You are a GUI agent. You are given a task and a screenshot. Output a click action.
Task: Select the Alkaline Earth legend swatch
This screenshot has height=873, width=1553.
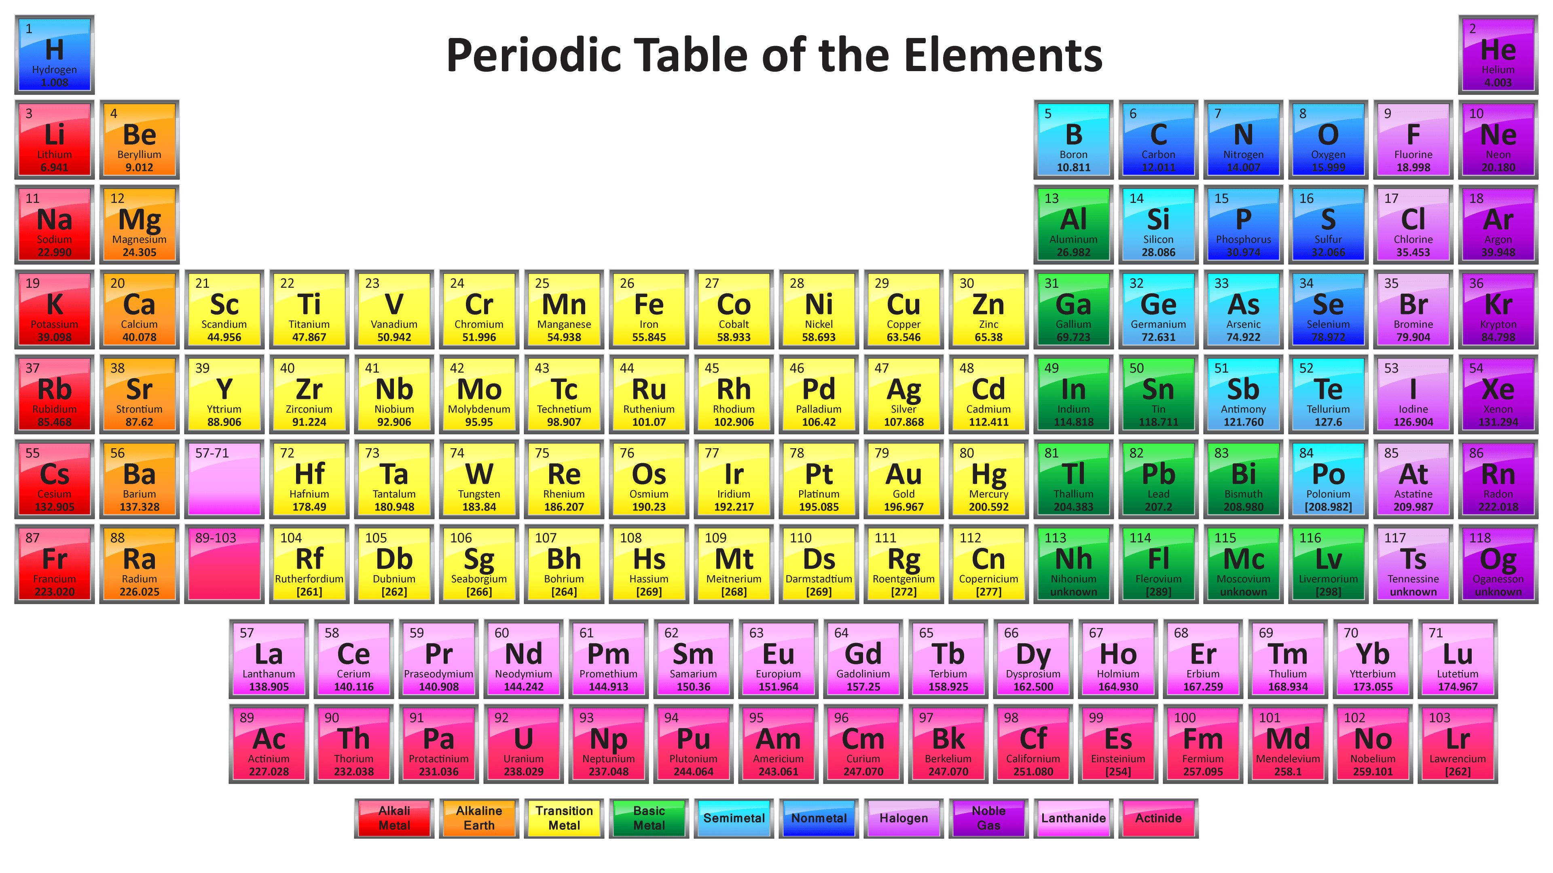pos(479,818)
